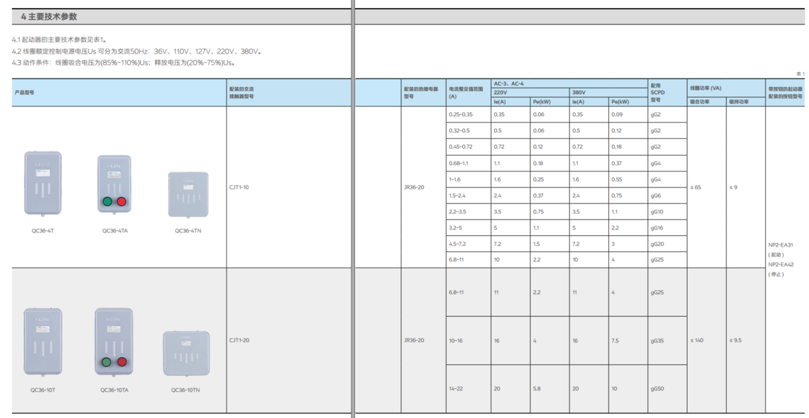Select the 产品型号 column header
Screen dimensions: 809x418
[x=24, y=92]
